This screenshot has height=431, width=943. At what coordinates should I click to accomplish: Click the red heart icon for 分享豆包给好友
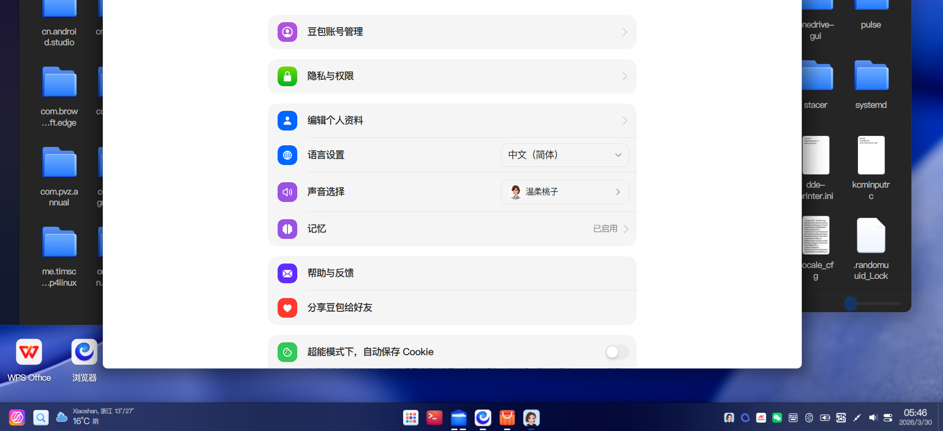point(287,308)
